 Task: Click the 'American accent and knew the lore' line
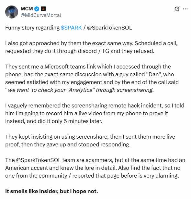click(93, 168)
